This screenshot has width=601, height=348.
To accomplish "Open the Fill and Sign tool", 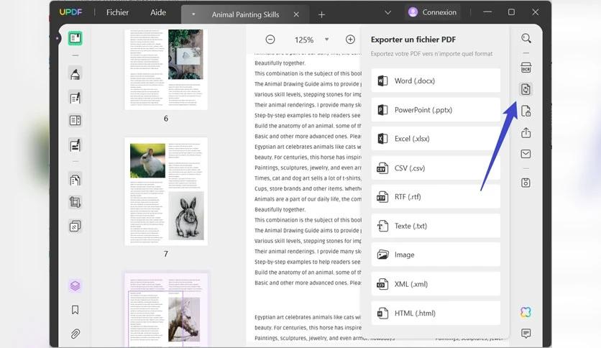I will [75, 145].
